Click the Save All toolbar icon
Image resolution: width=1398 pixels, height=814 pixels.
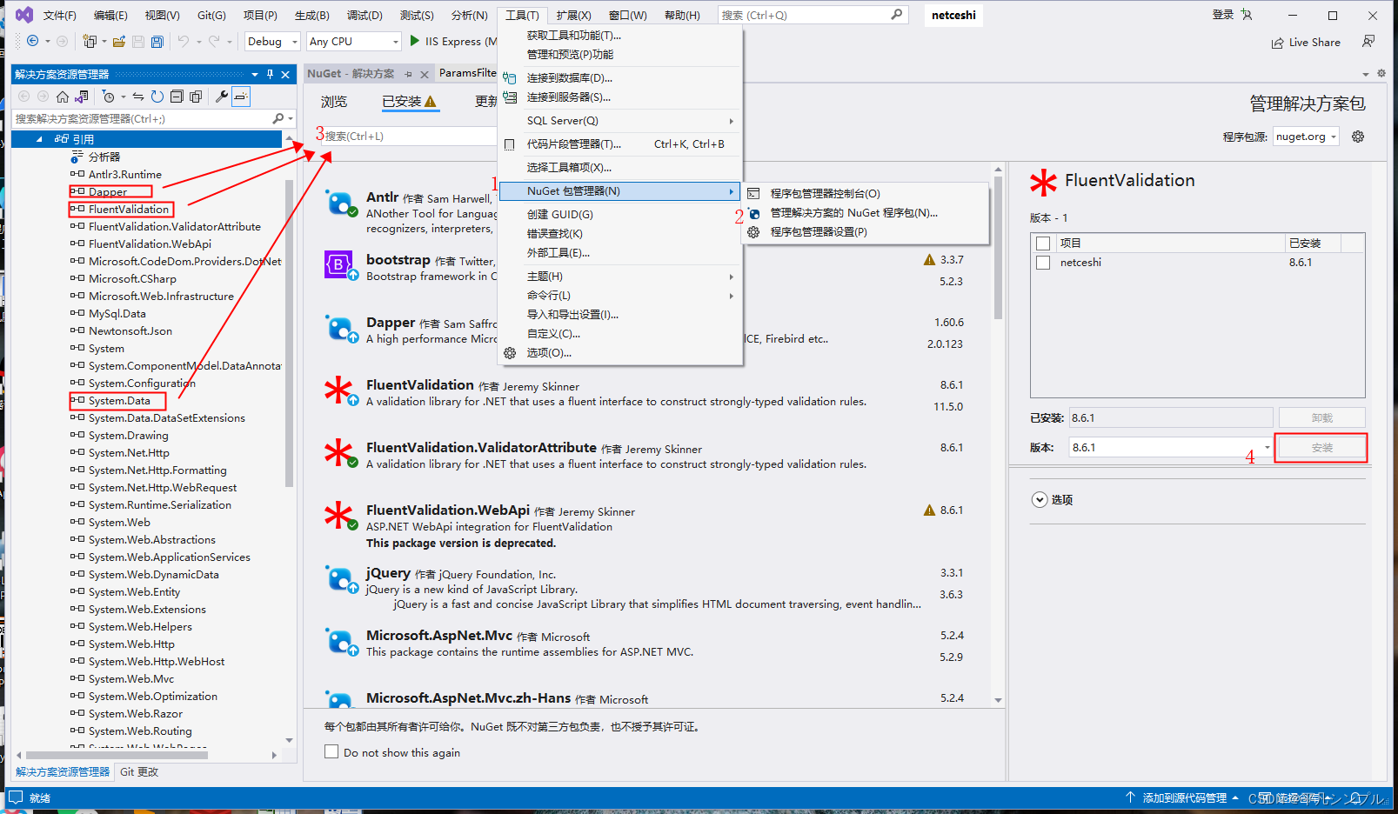click(157, 41)
